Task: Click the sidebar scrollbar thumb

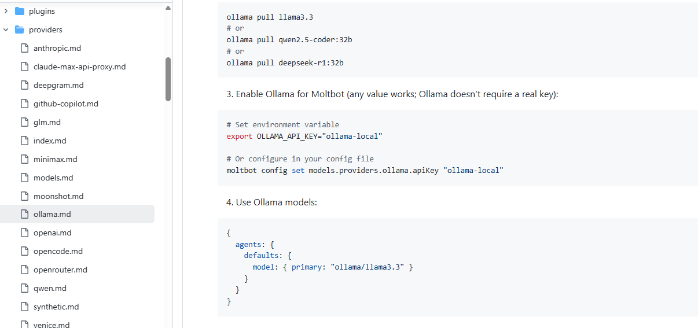Action: point(168,79)
